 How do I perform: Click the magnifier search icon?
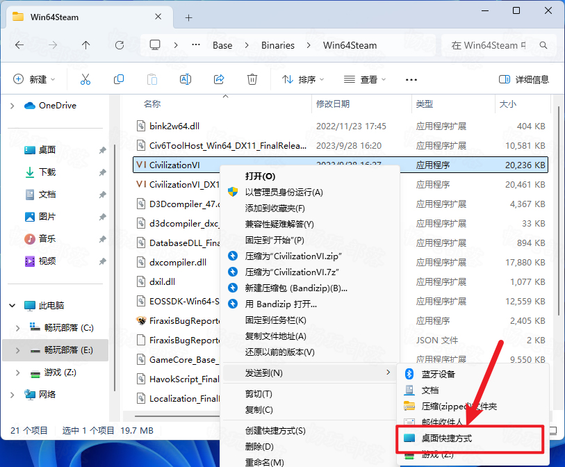point(543,45)
